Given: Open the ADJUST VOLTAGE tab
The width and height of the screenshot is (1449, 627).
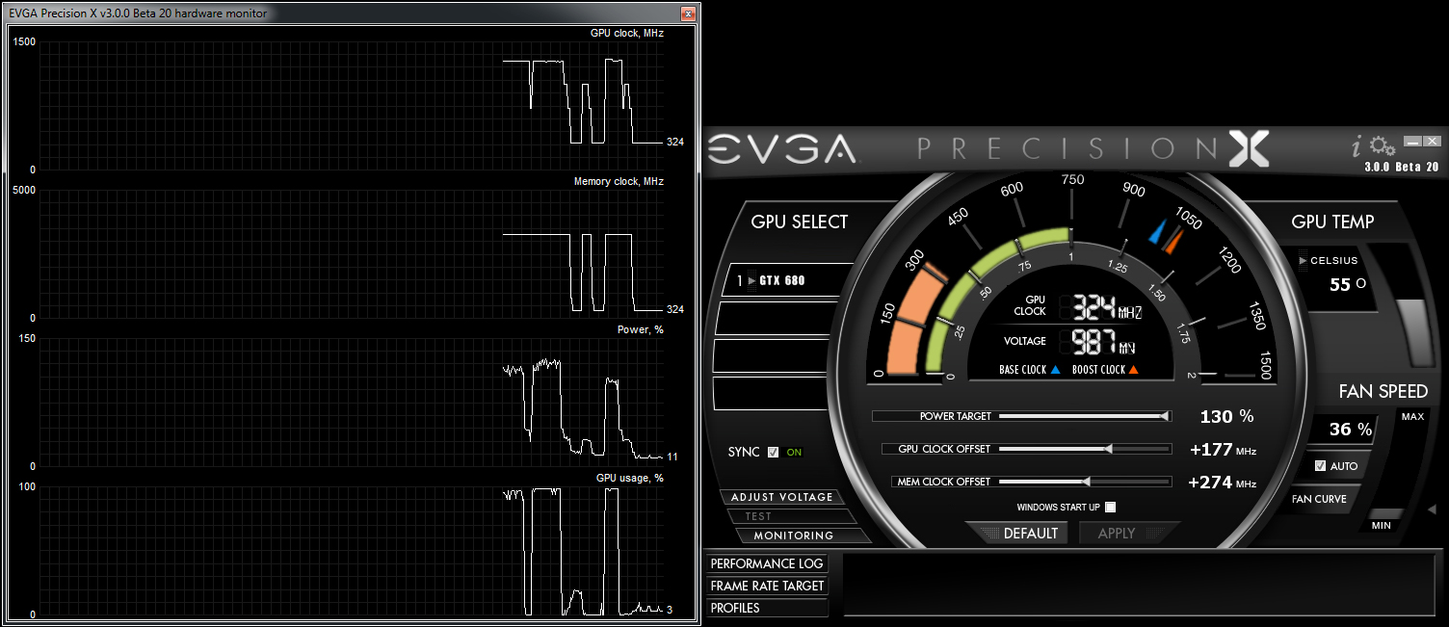Looking at the screenshot, I should tap(781, 497).
